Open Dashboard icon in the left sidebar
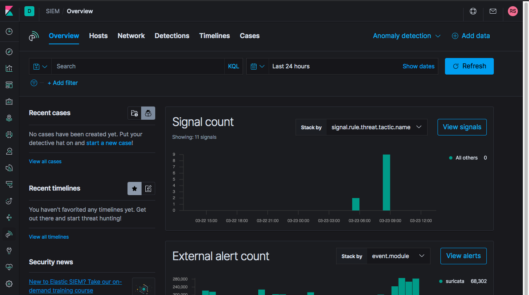 [9, 85]
